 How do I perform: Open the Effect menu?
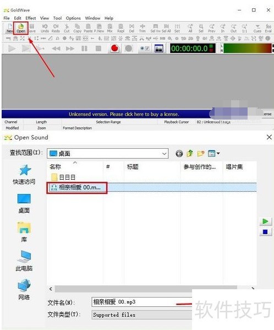click(31, 18)
